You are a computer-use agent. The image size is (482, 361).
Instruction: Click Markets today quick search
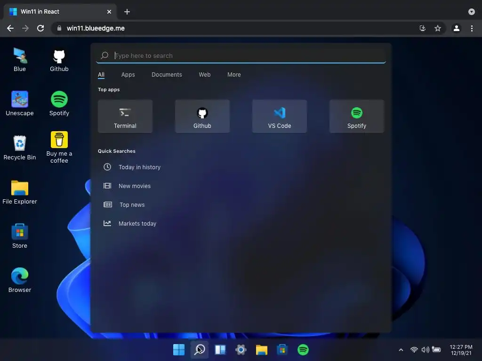(x=130, y=223)
